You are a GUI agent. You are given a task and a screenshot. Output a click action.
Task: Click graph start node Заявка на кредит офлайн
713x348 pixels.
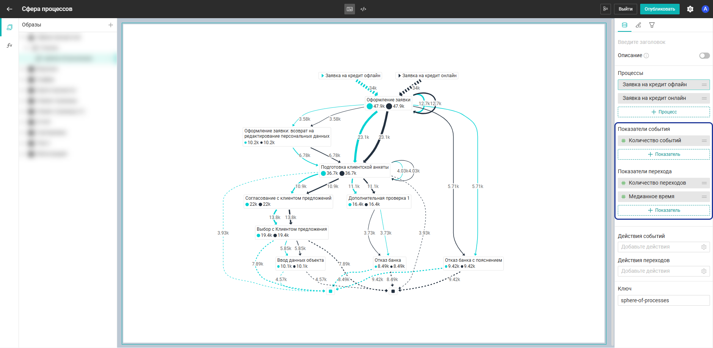(350, 76)
